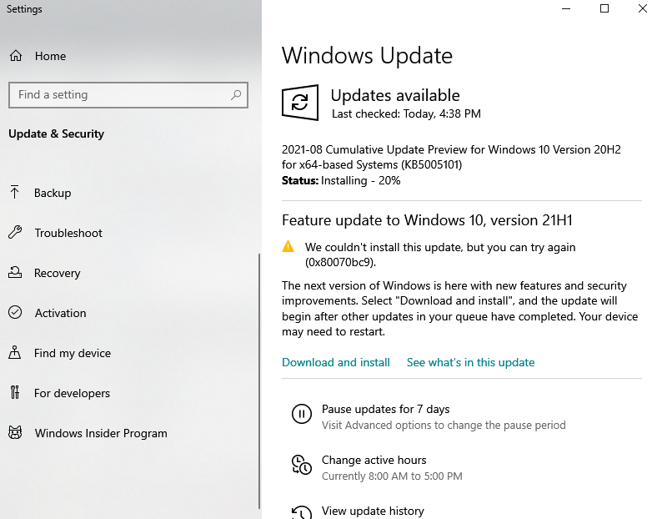Click the Update & Security heading
The height and width of the screenshot is (519, 657).
[56, 134]
